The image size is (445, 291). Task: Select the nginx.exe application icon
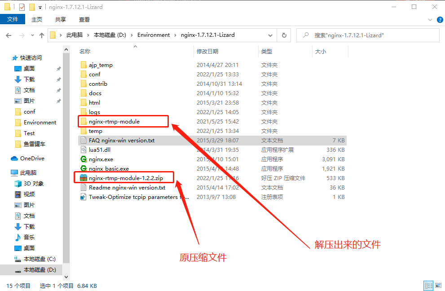tap(84, 159)
